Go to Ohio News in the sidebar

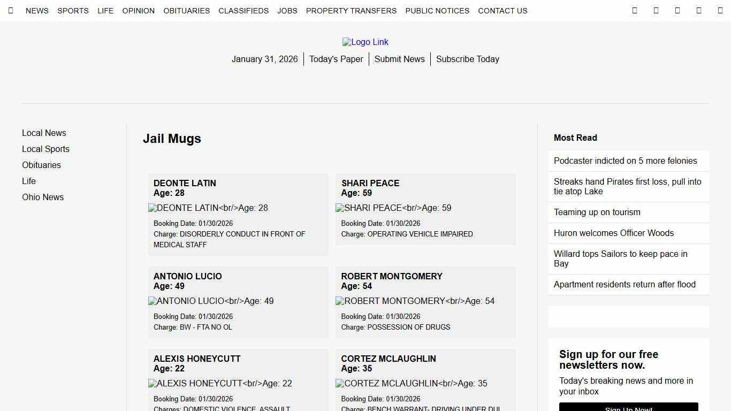[43, 197]
